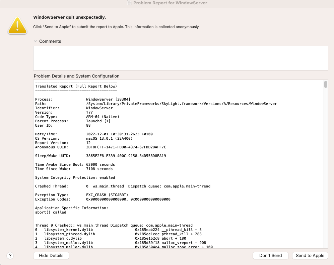This screenshot has height=265, width=334.
Task: Click the date '2022-12-01 10:30:31.2623 +0100'
Action: point(119,134)
